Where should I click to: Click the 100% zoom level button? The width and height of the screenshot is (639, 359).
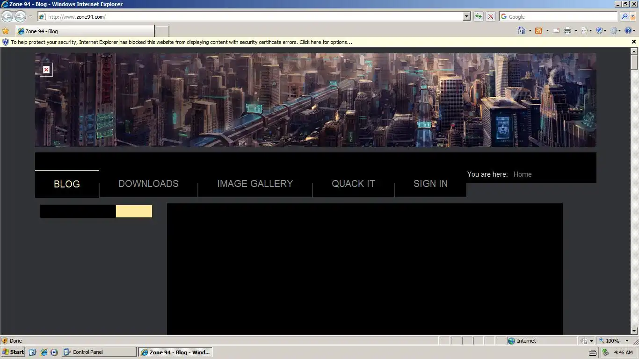[609, 341]
